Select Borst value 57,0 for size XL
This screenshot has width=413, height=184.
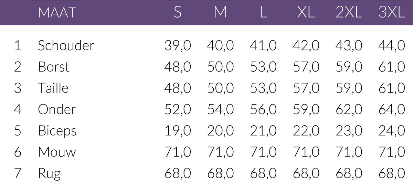tap(306, 67)
